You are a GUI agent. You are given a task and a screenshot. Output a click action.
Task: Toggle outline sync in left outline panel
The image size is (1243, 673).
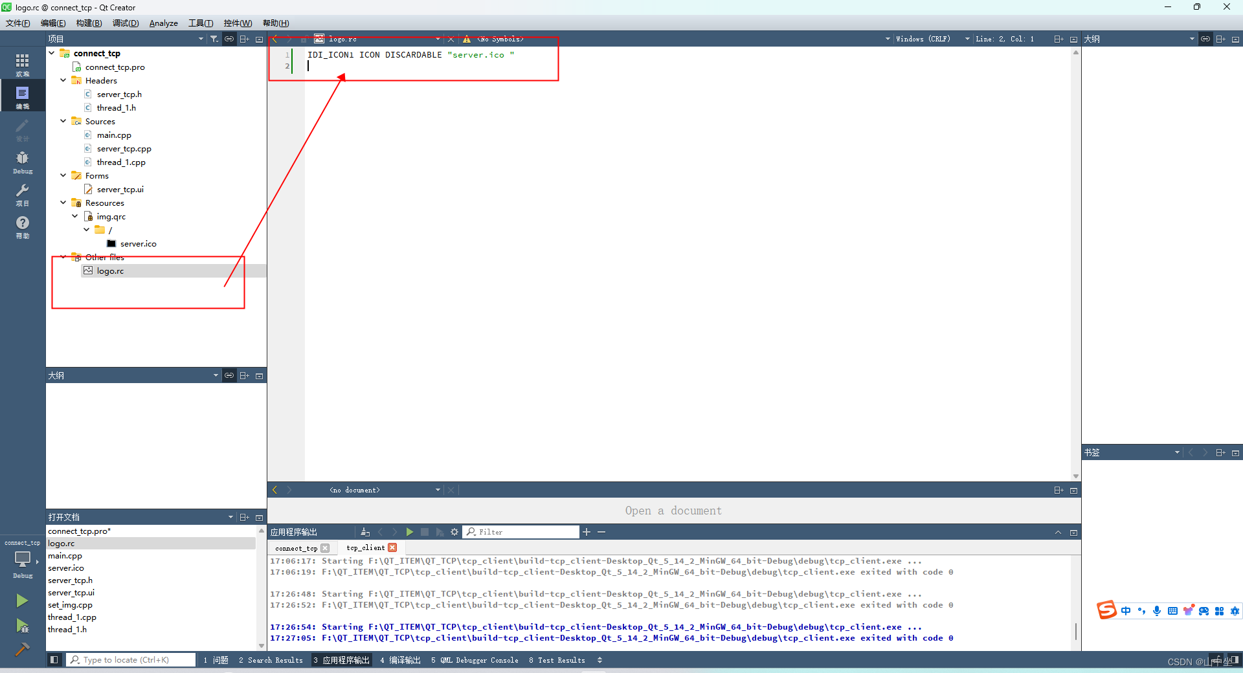(x=229, y=375)
